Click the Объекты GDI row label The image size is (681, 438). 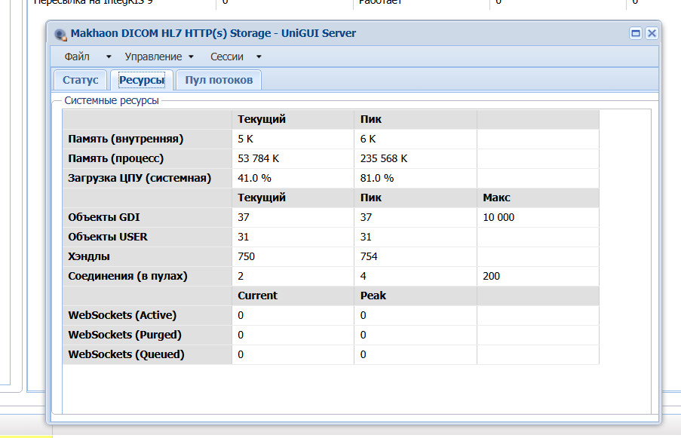tap(104, 217)
